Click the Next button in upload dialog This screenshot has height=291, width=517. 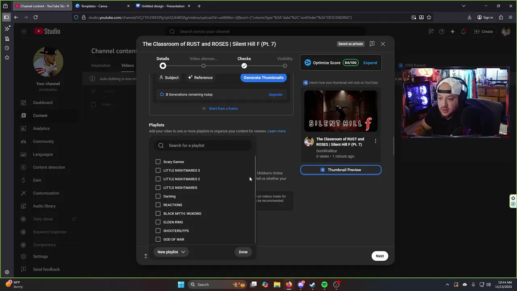[x=380, y=256]
